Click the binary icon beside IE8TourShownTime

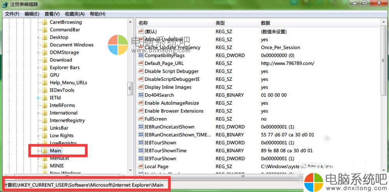click(141, 151)
